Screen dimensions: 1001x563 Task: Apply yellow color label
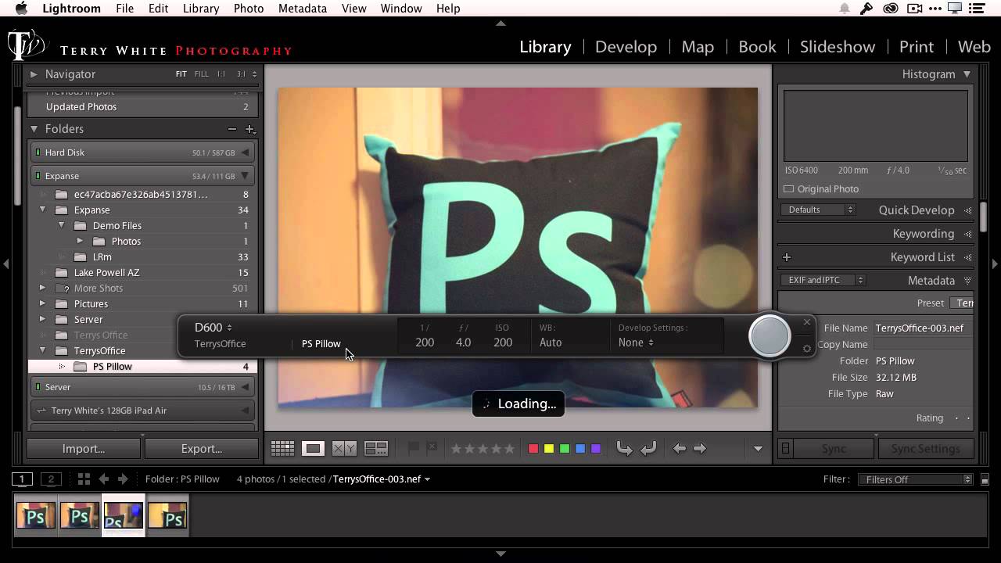pos(549,449)
